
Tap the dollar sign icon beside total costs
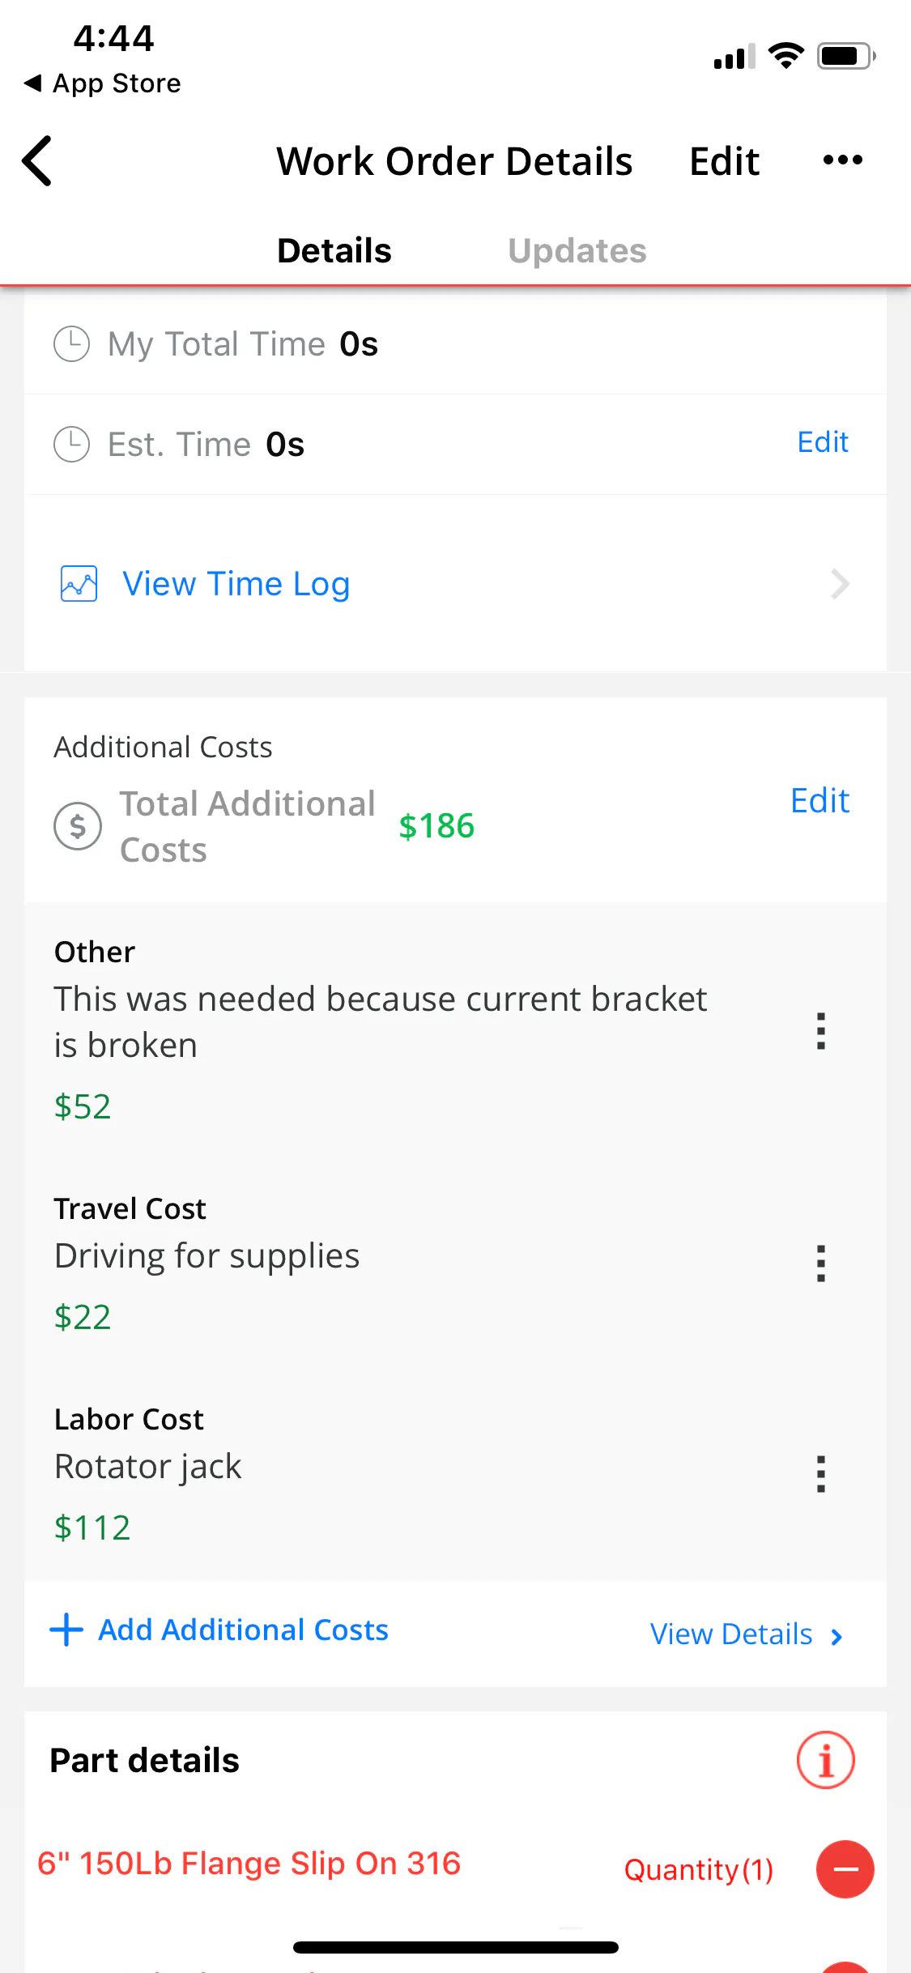tap(78, 826)
